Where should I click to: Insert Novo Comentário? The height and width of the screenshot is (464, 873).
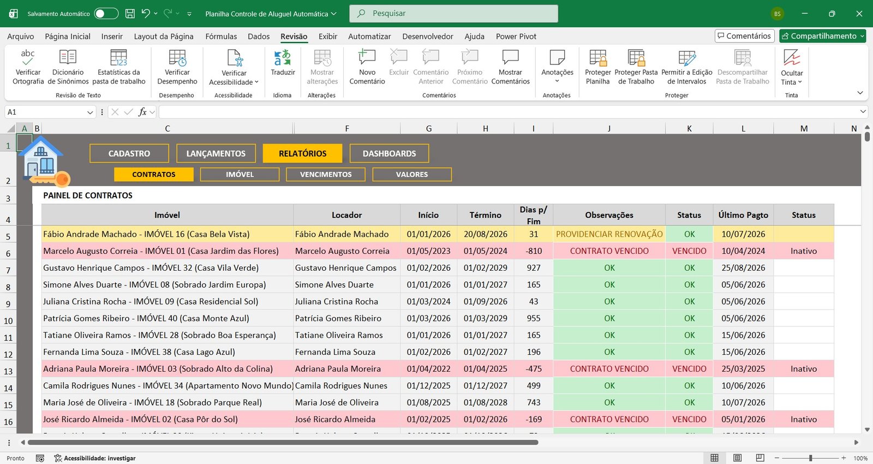pos(367,67)
